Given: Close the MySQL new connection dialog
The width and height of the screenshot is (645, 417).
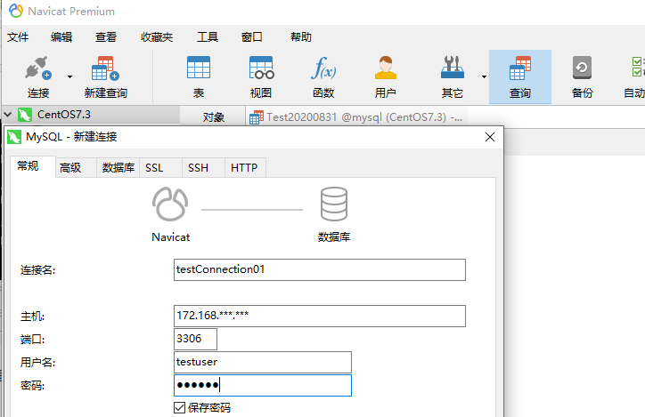Looking at the screenshot, I should pos(490,137).
